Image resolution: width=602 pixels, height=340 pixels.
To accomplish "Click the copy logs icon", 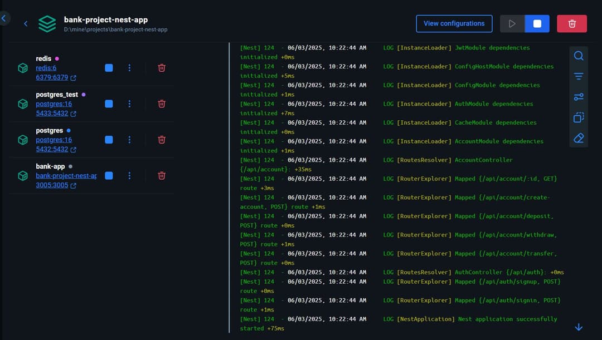I will point(579,117).
